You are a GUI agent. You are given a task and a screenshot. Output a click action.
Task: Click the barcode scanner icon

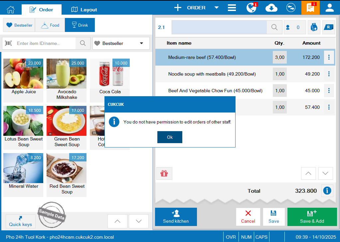coord(9,43)
